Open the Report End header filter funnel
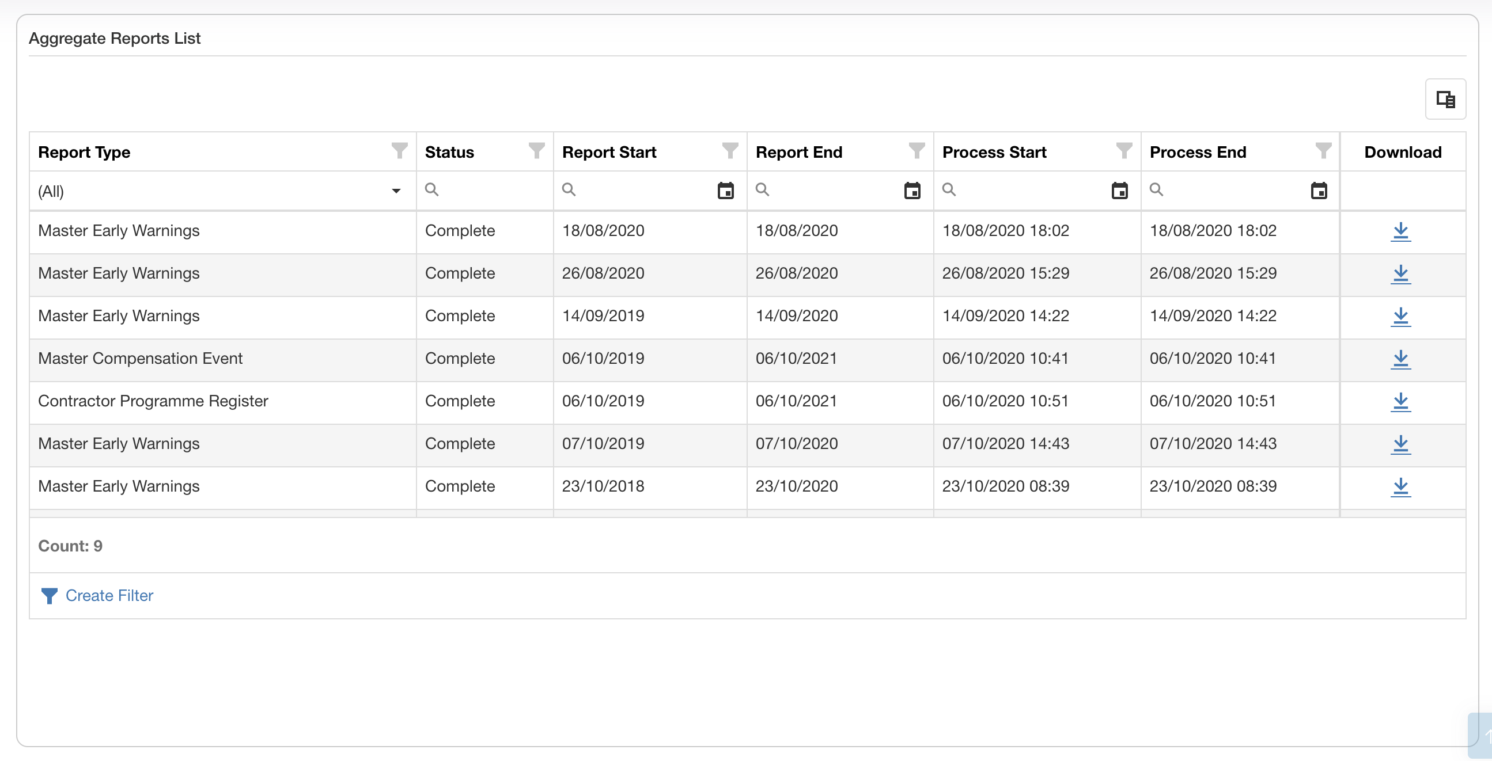Viewport: 1492px width, 761px height. 917,151
